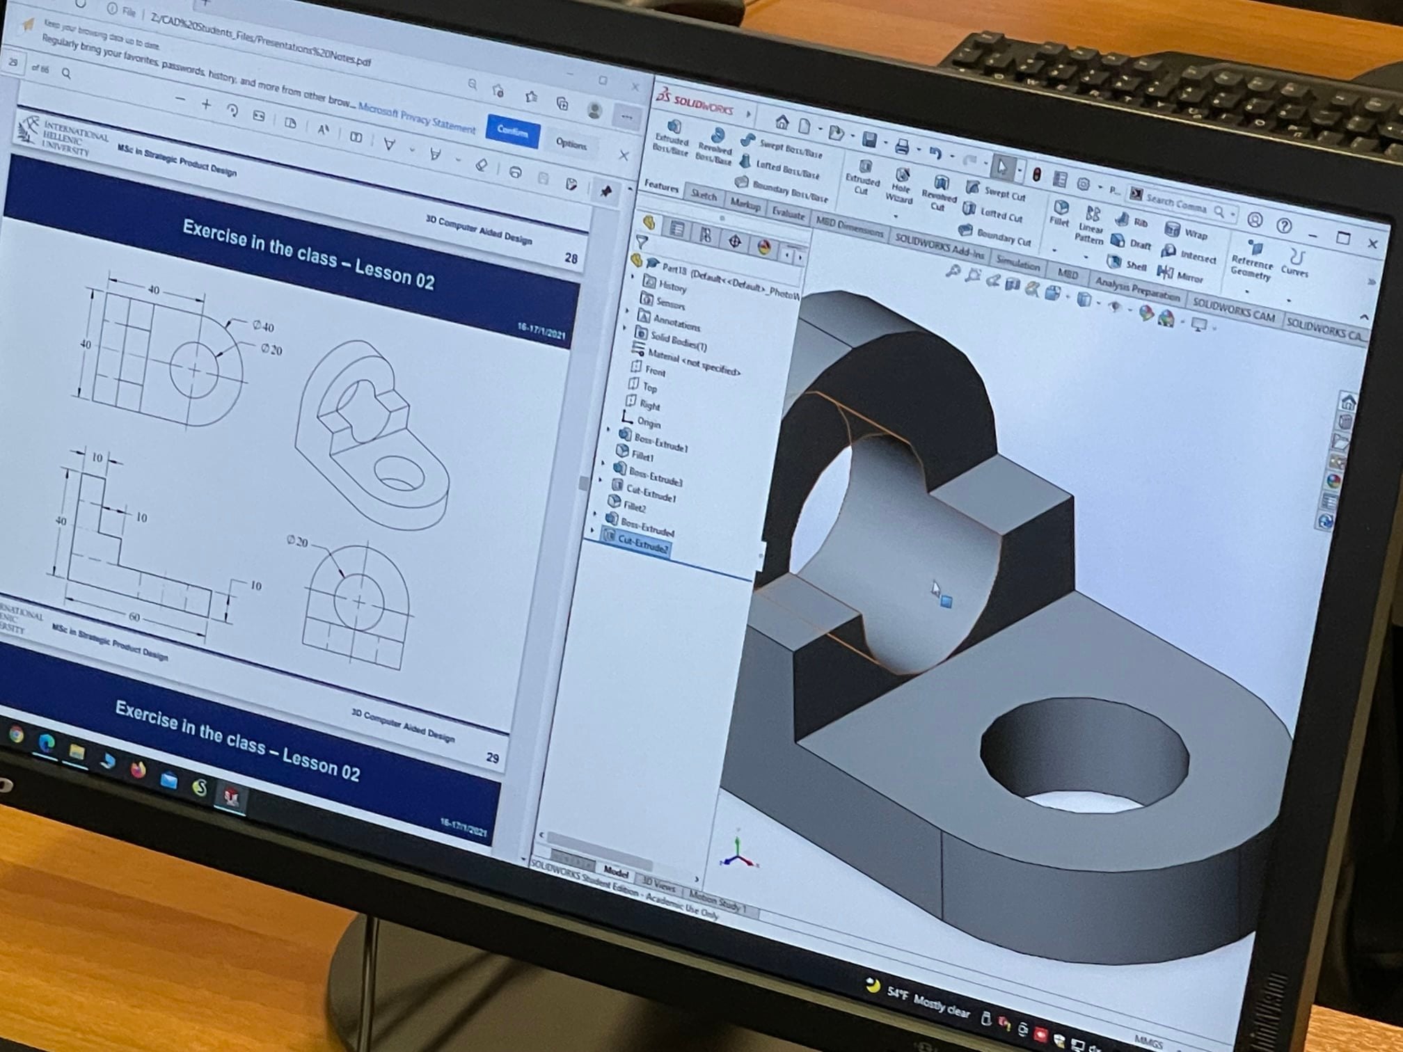This screenshot has height=1052, width=1403.
Task: Click Options in the browser banner
Action: click(x=571, y=143)
